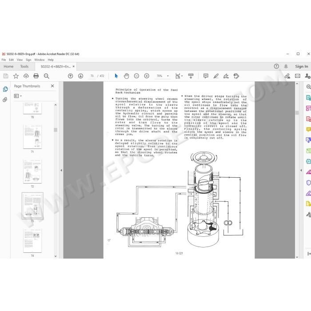This screenshot has width=311, height=311.
Task: Activate the Hand pan tool
Action: 126,76
